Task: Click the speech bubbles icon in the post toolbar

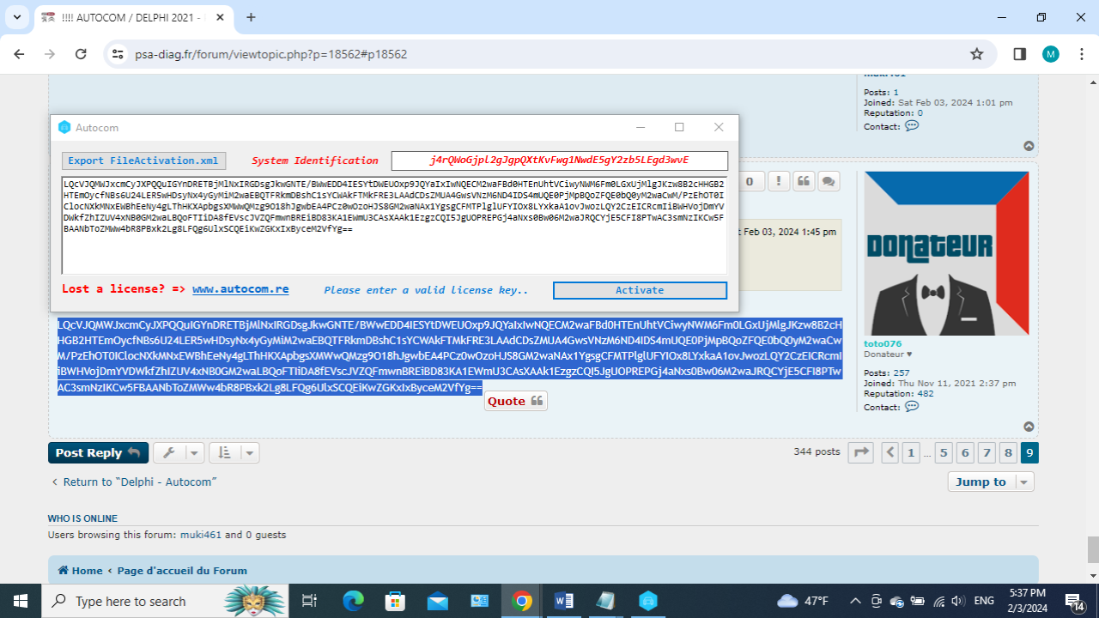Action: [829, 181]
